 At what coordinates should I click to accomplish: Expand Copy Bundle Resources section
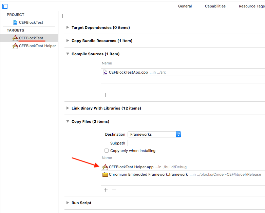68,41
